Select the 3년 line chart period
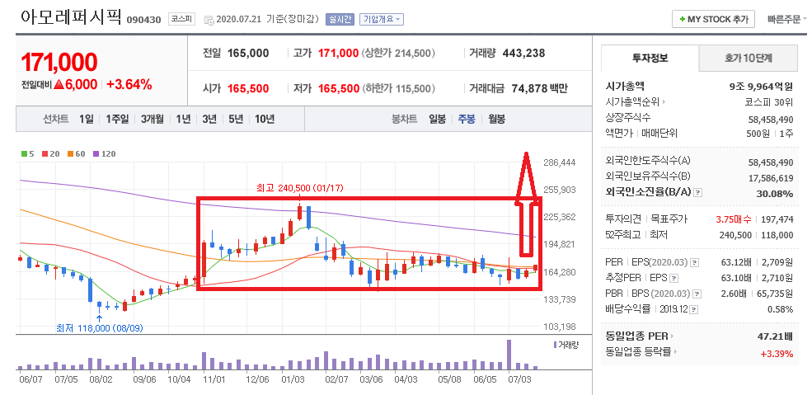 pyautogui.click(x=209, y=119)
